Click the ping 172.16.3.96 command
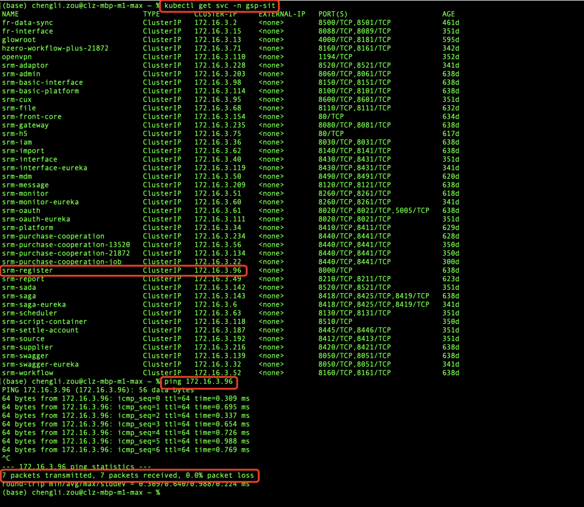 pos(198,382)
